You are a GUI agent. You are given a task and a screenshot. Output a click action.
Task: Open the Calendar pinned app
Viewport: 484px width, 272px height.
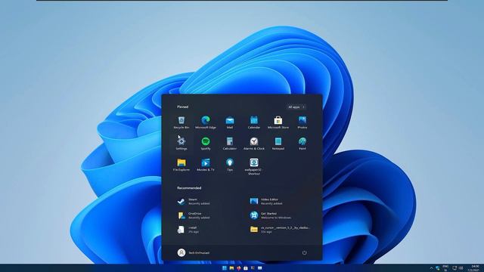click(x=254, y=122)
